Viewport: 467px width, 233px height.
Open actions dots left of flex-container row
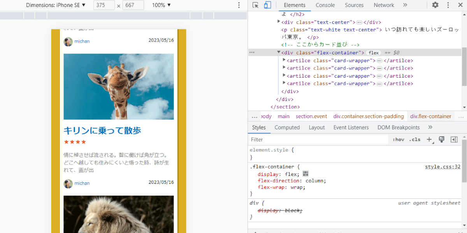(252, 52)
